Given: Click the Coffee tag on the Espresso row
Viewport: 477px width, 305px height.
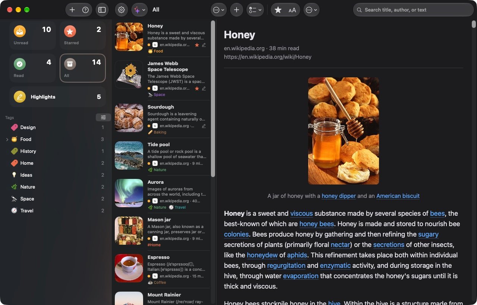Looking at the screenshot, I should pos(157,283).
